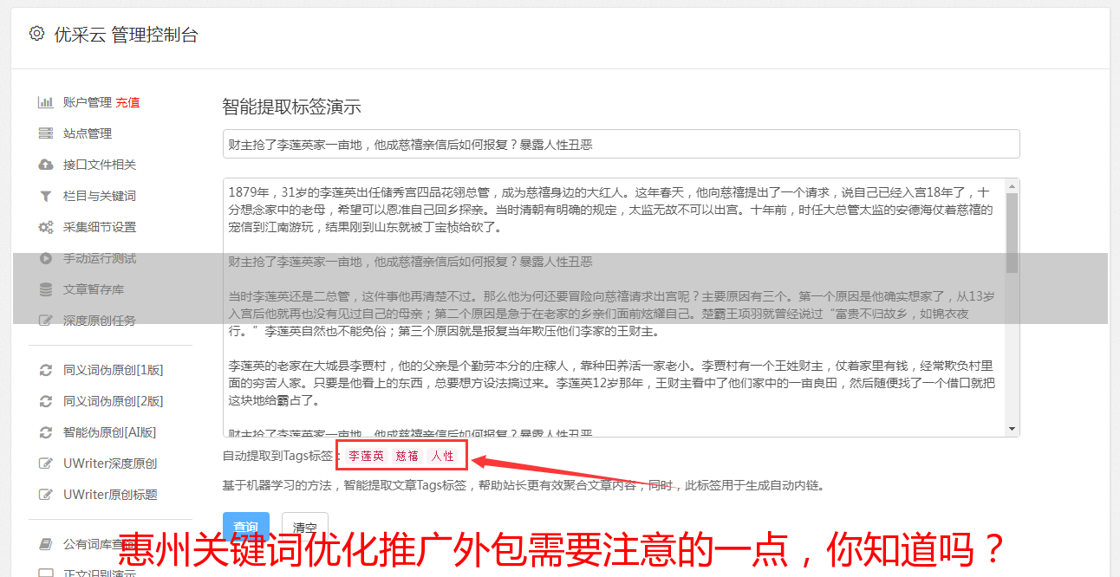Click the refresh icon for 智能伪原创[AI版]
Viewport: 1120px width, 577px height.
point(46,432)
